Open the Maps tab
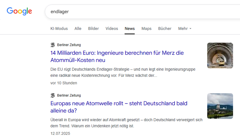The image size is (240, 139). click(146, 29)
